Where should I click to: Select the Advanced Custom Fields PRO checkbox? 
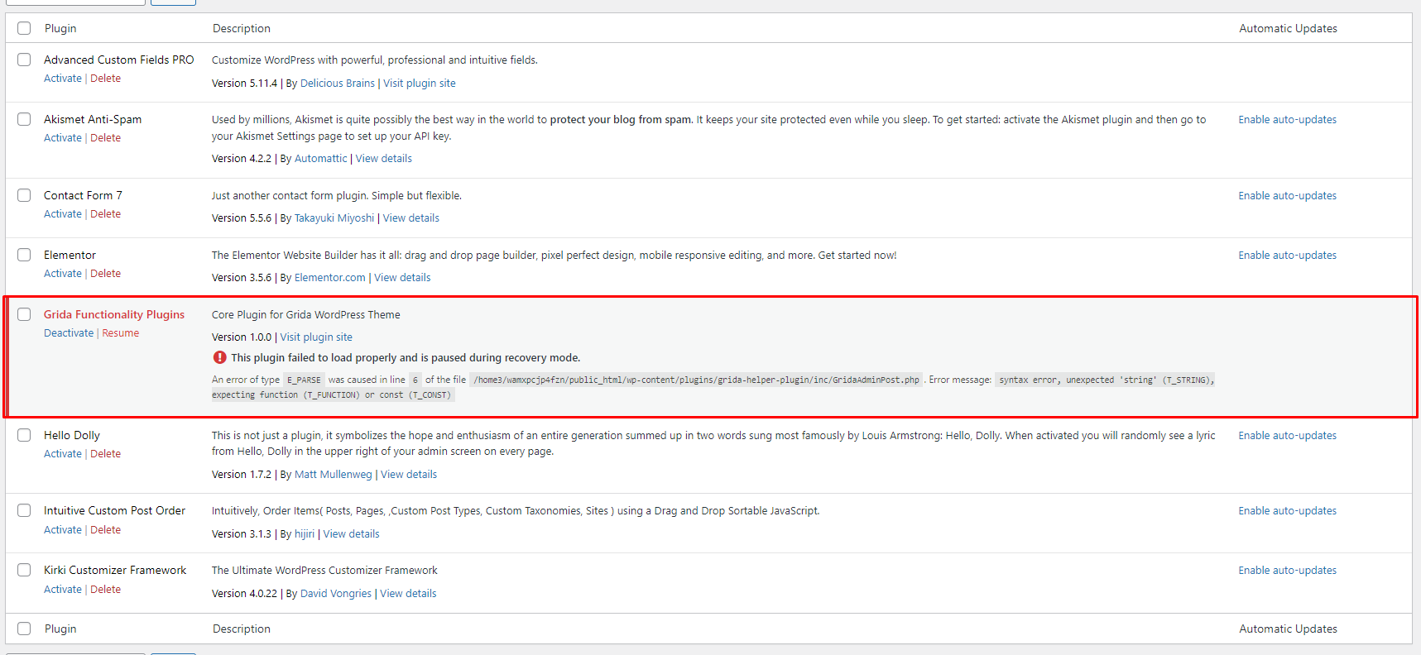click(x=24, y=60)
